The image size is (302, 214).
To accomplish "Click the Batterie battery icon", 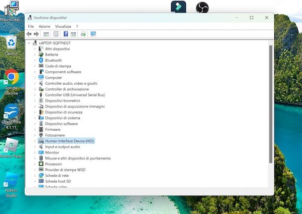I will 41,54.
